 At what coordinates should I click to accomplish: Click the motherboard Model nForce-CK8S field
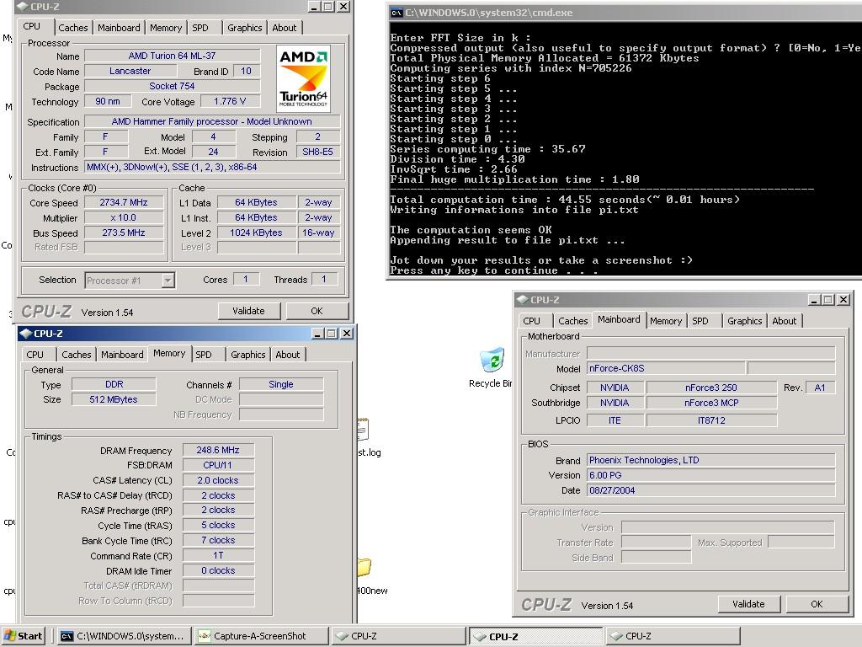click(x=666, y=368)
